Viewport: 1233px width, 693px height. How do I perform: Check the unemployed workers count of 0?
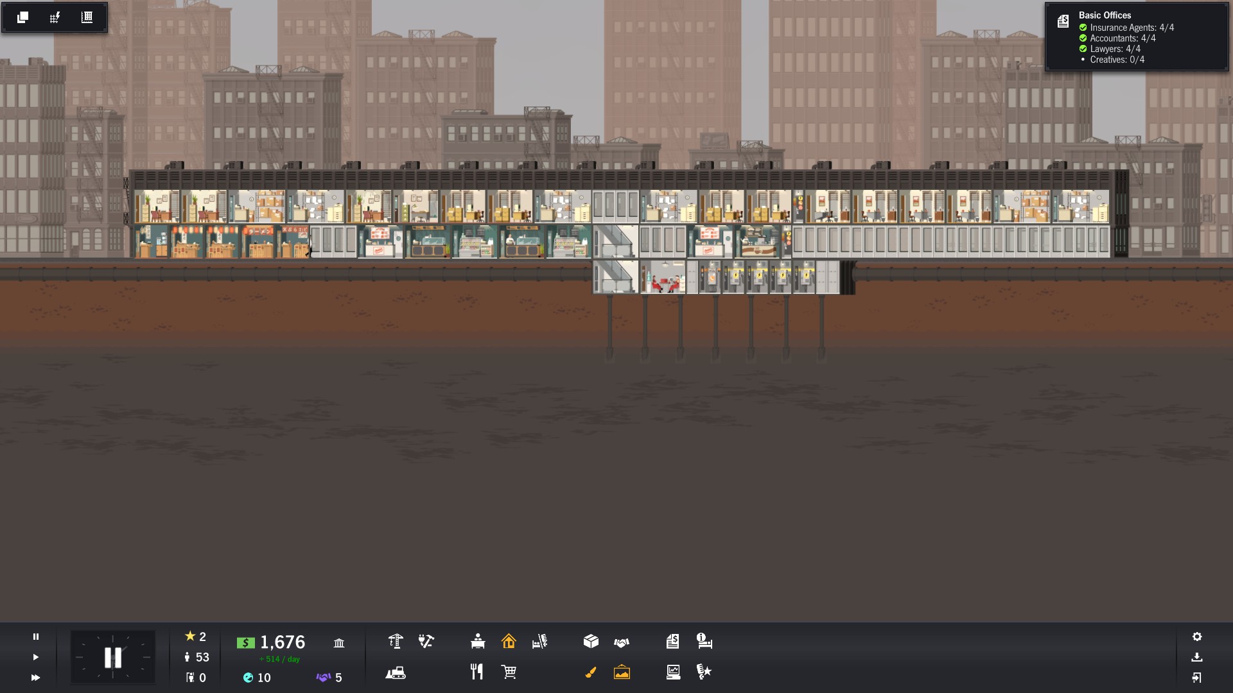click(x=196, y=678)
